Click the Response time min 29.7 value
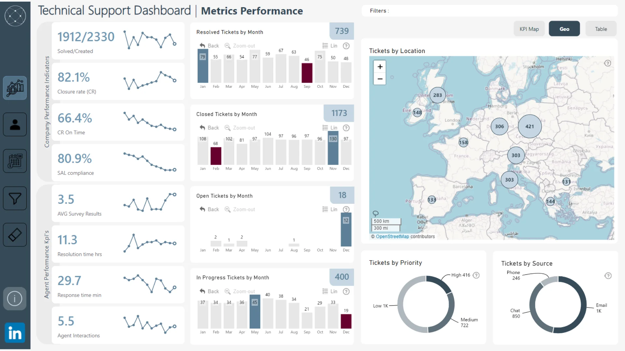This screenshot has width=625, height=351. pos(69,280)
